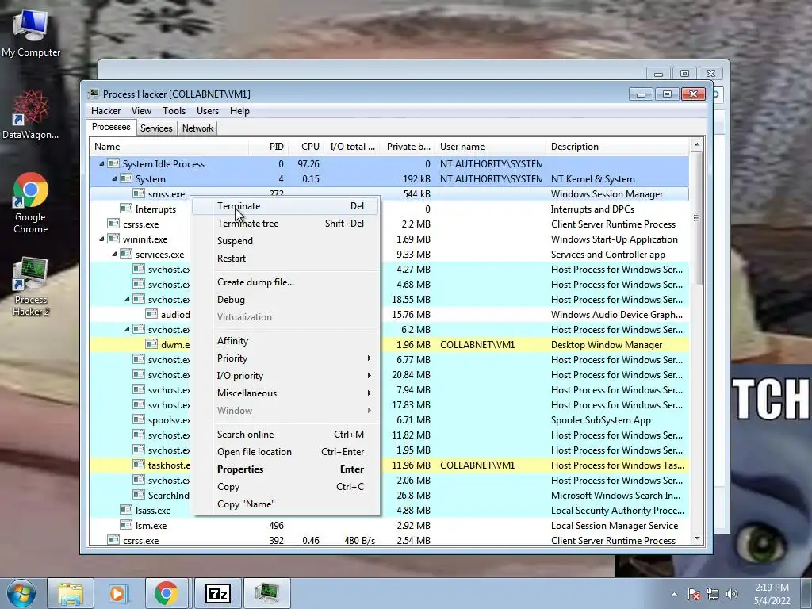Click the smss.exe process icon
812x609 pixels.
(x=138, y=193)
